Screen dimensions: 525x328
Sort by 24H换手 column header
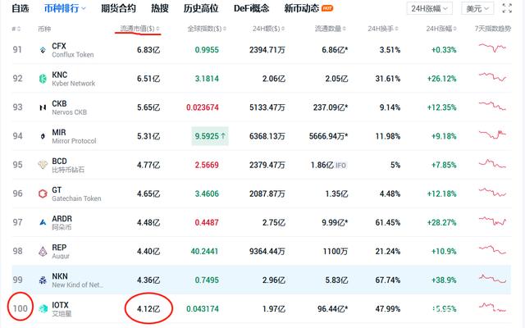[383, 29]
